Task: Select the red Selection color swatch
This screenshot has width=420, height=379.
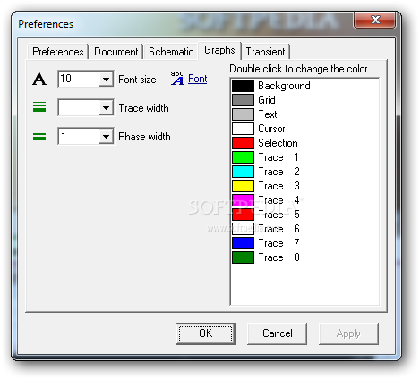Action: click(x=243, y=143)
